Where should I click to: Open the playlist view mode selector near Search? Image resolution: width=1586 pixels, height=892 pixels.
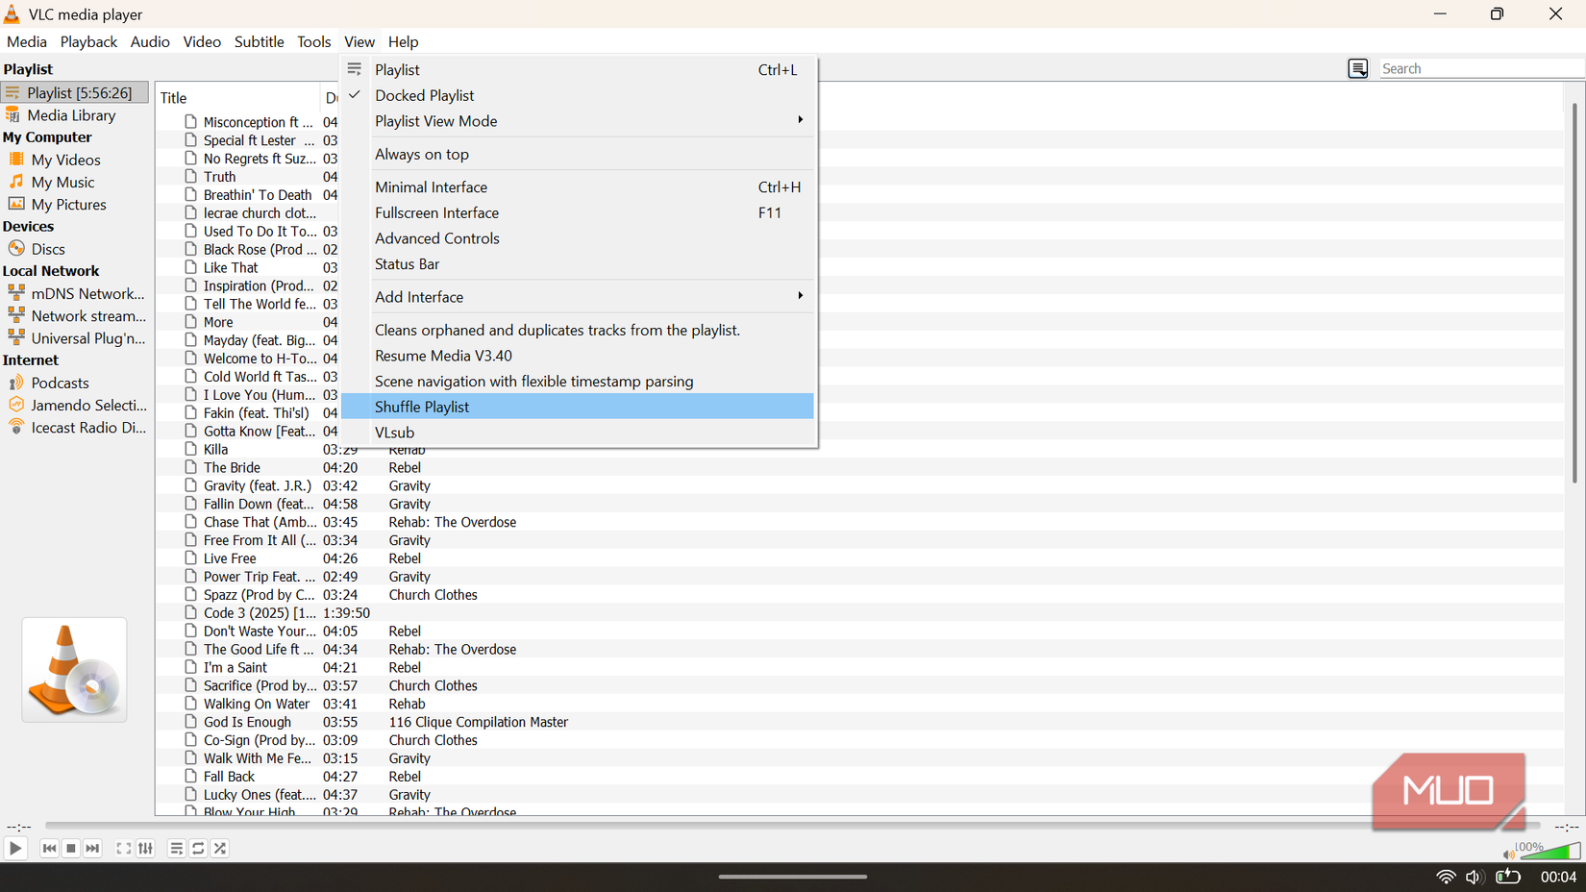pos(1357,68)
